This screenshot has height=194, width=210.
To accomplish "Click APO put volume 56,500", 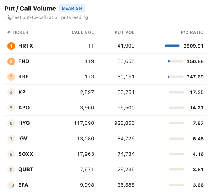I will pos(126,108).
